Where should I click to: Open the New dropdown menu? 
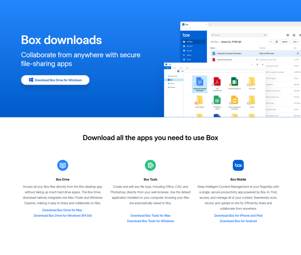tap(295, 42)
